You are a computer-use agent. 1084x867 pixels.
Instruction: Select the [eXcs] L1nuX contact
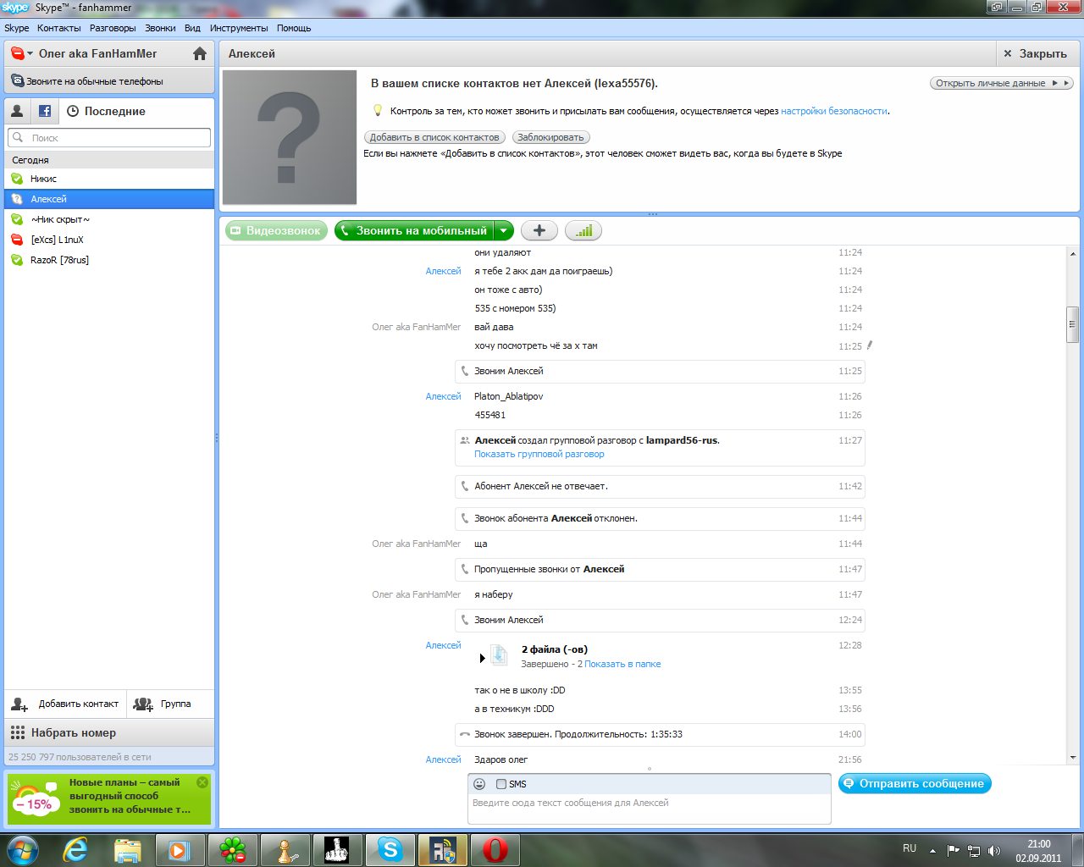pyautogui.click(x=109, y=240)
